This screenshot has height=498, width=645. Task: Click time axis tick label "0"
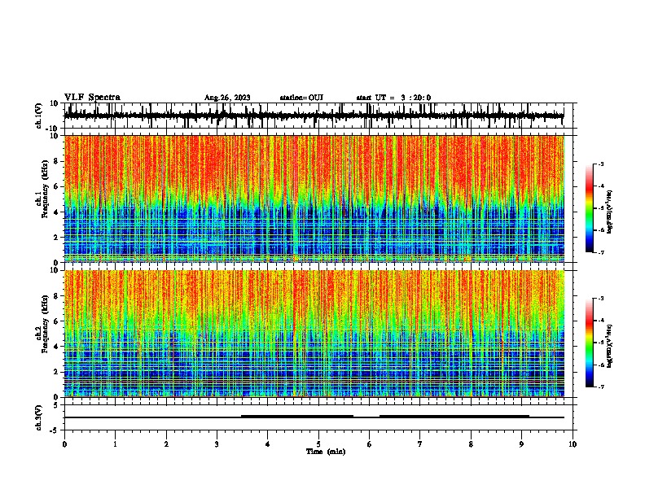pos(64,444)
